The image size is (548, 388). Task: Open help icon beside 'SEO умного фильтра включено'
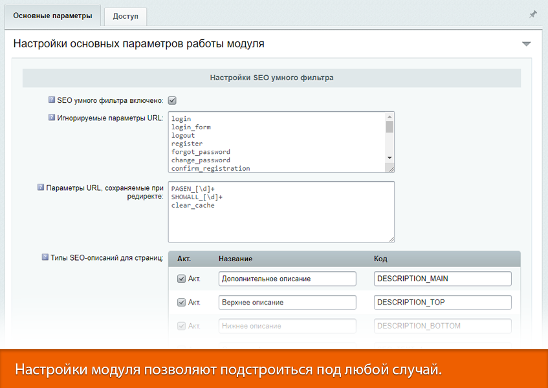52,100
